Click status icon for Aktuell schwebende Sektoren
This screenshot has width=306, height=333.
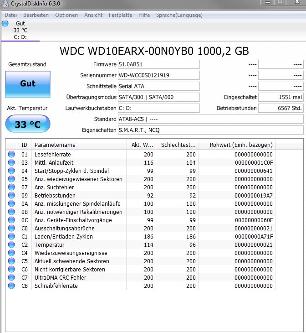coord(11,261)
